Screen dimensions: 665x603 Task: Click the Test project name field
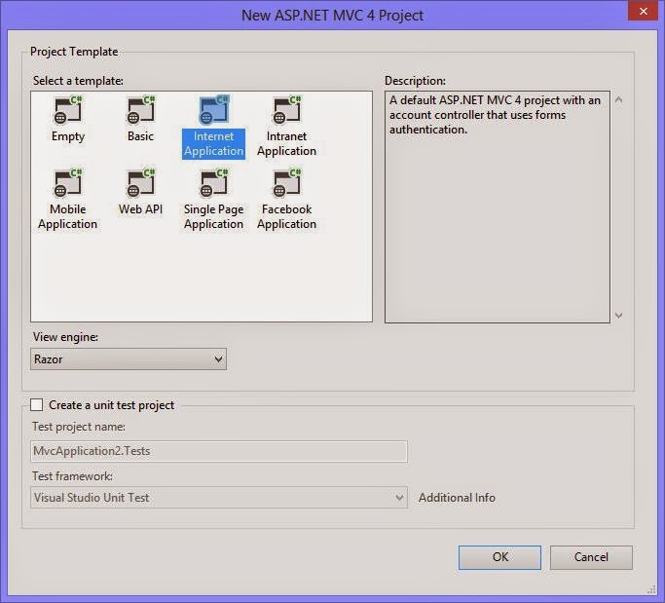(219, 451)
